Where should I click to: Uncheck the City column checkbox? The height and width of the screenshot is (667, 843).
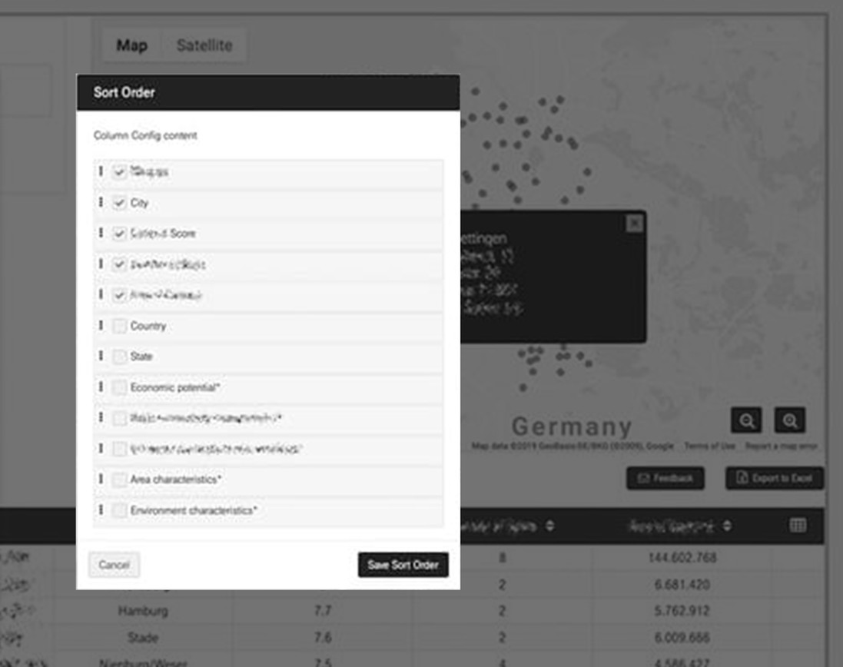(x=119, y=203)
